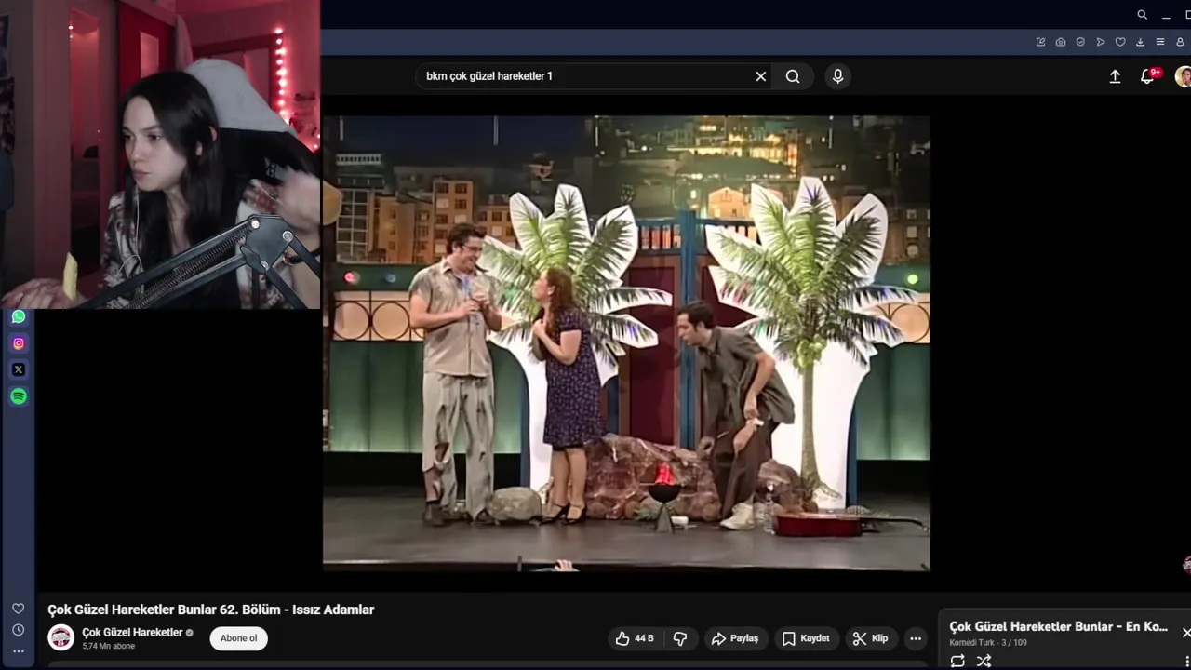Dislike the video with thumbs down
1191x670 pixels.
680,638
